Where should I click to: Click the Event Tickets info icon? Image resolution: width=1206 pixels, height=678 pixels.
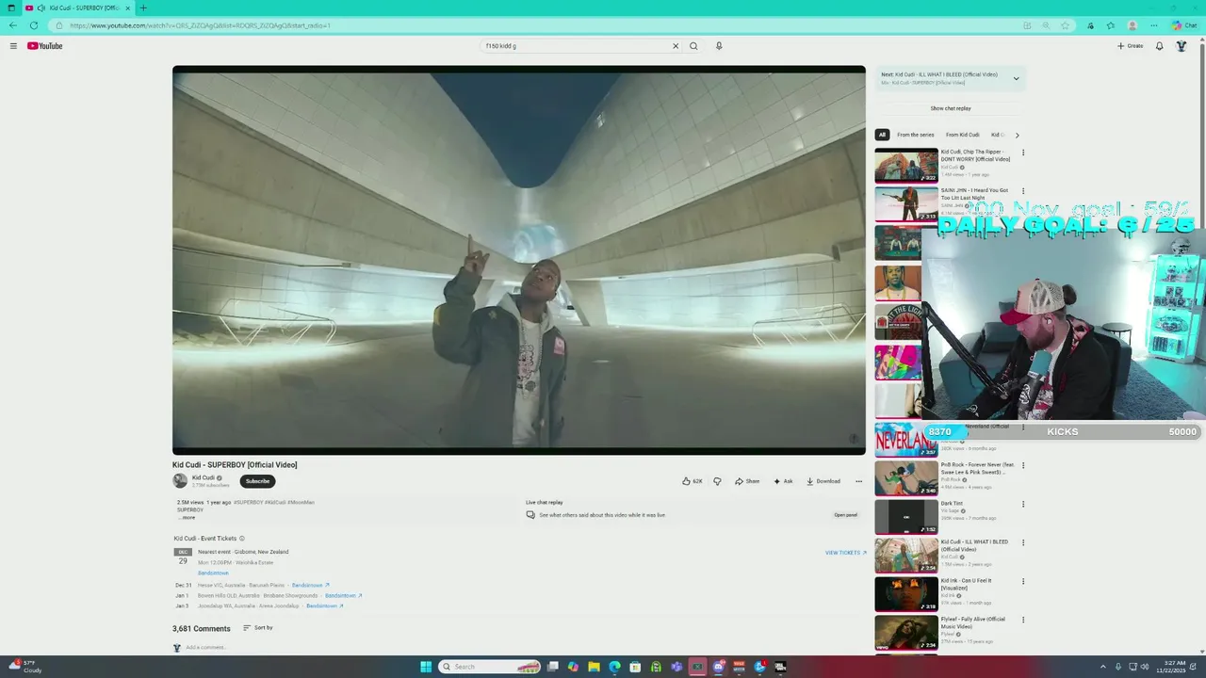[242, 539]
